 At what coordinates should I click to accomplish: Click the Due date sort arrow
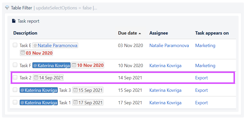point(140,33)
